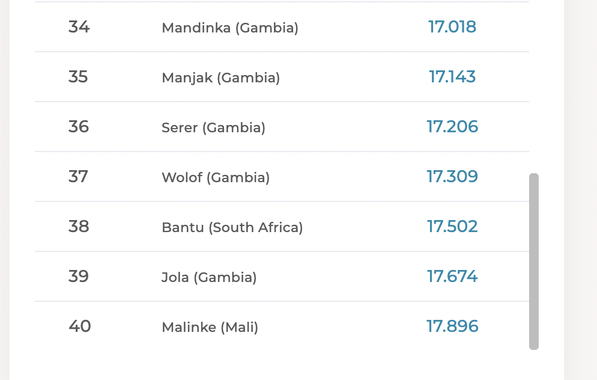This screenshot has height=380, width=597.
Task: Select the 17.309 Wolof distance link
Action: tap(452, 176)
